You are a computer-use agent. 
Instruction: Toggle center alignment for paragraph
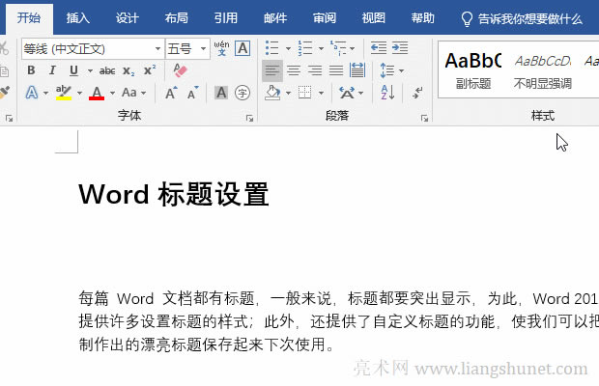(293, 70)
